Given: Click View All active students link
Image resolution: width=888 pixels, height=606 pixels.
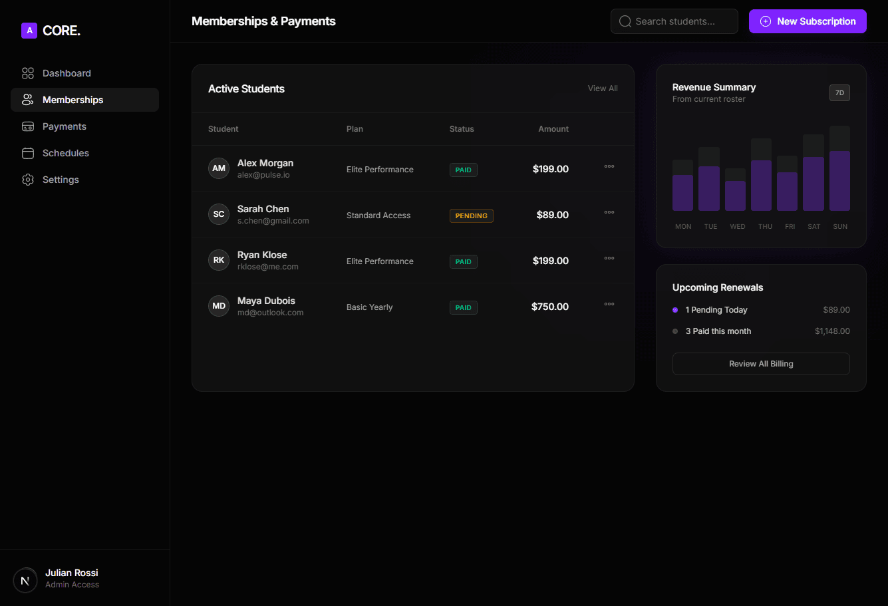Looking at the screenshot, I should pos(602,88).
